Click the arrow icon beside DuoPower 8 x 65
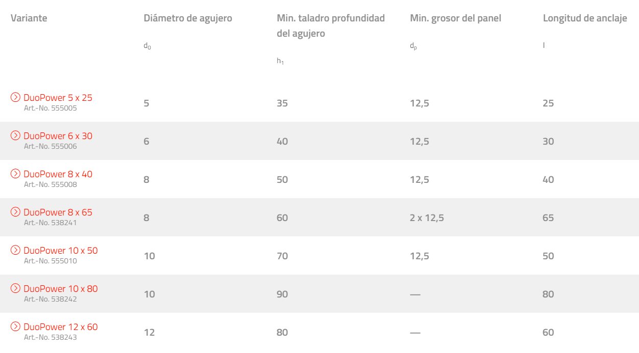 16,212
